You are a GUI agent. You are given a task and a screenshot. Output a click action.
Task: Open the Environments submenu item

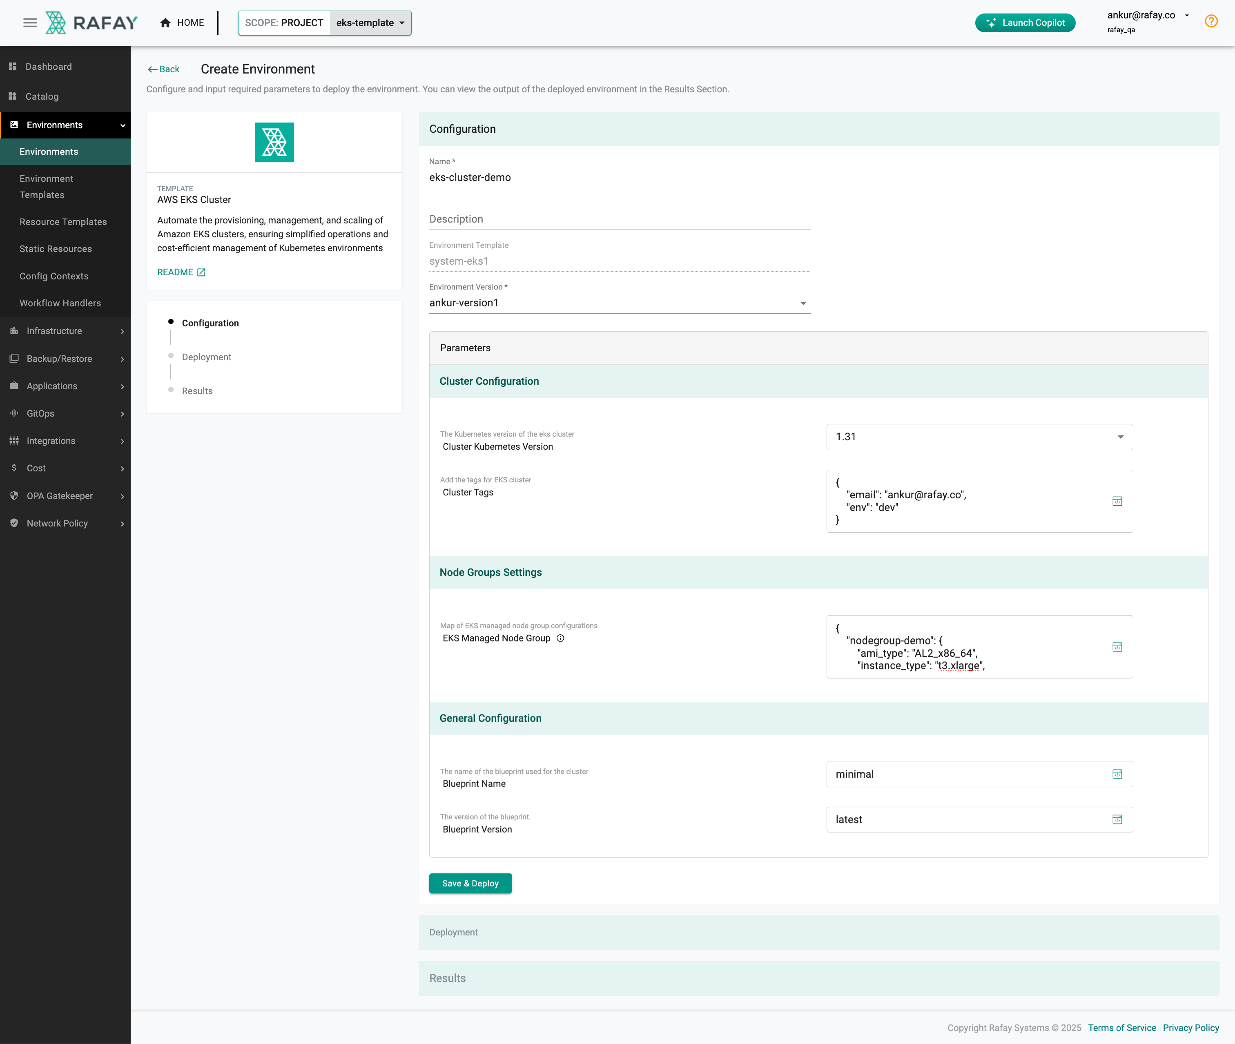65,152
